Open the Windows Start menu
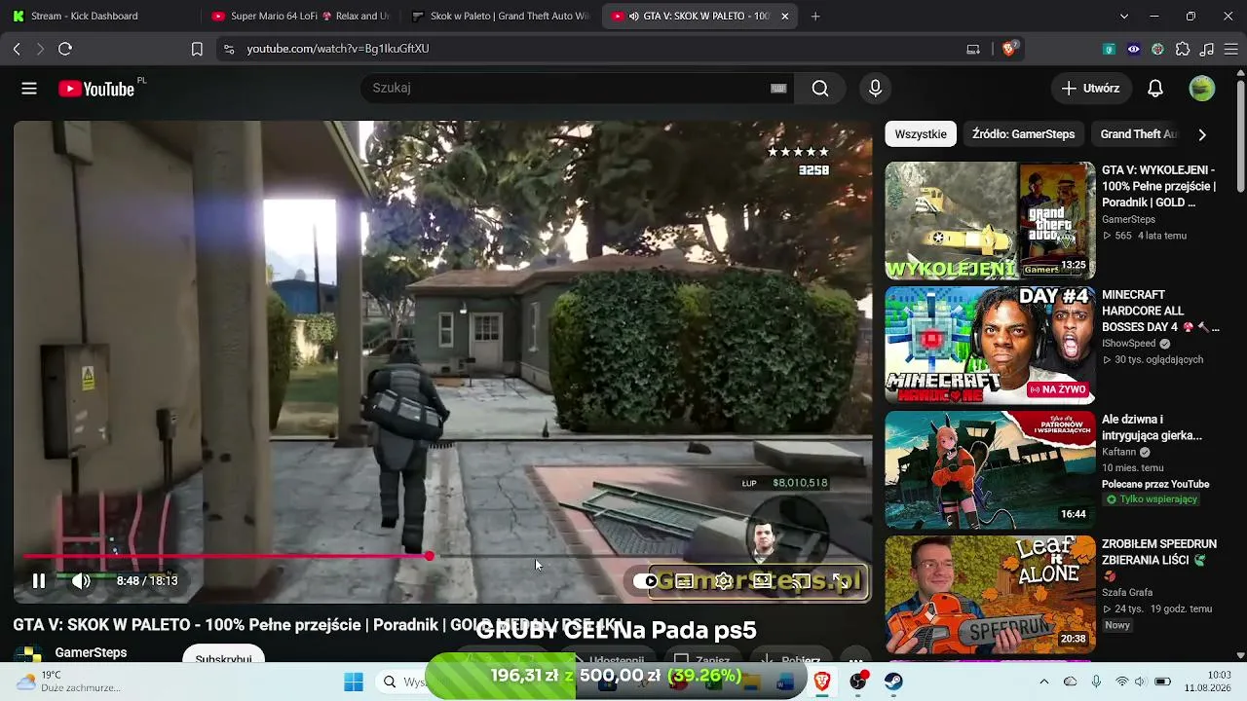The width and height of the screenshot is (1247, 701). [x=354, y=682]
